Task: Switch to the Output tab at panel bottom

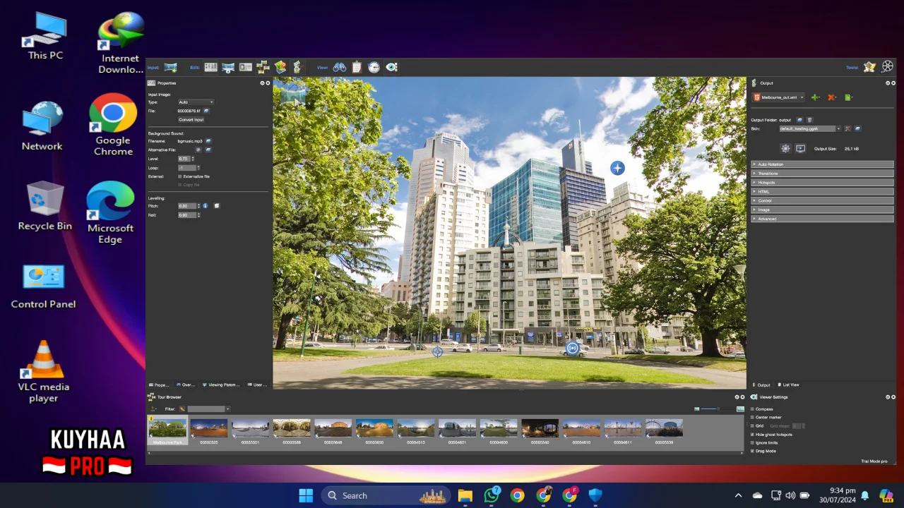Action: coord(761,385)
